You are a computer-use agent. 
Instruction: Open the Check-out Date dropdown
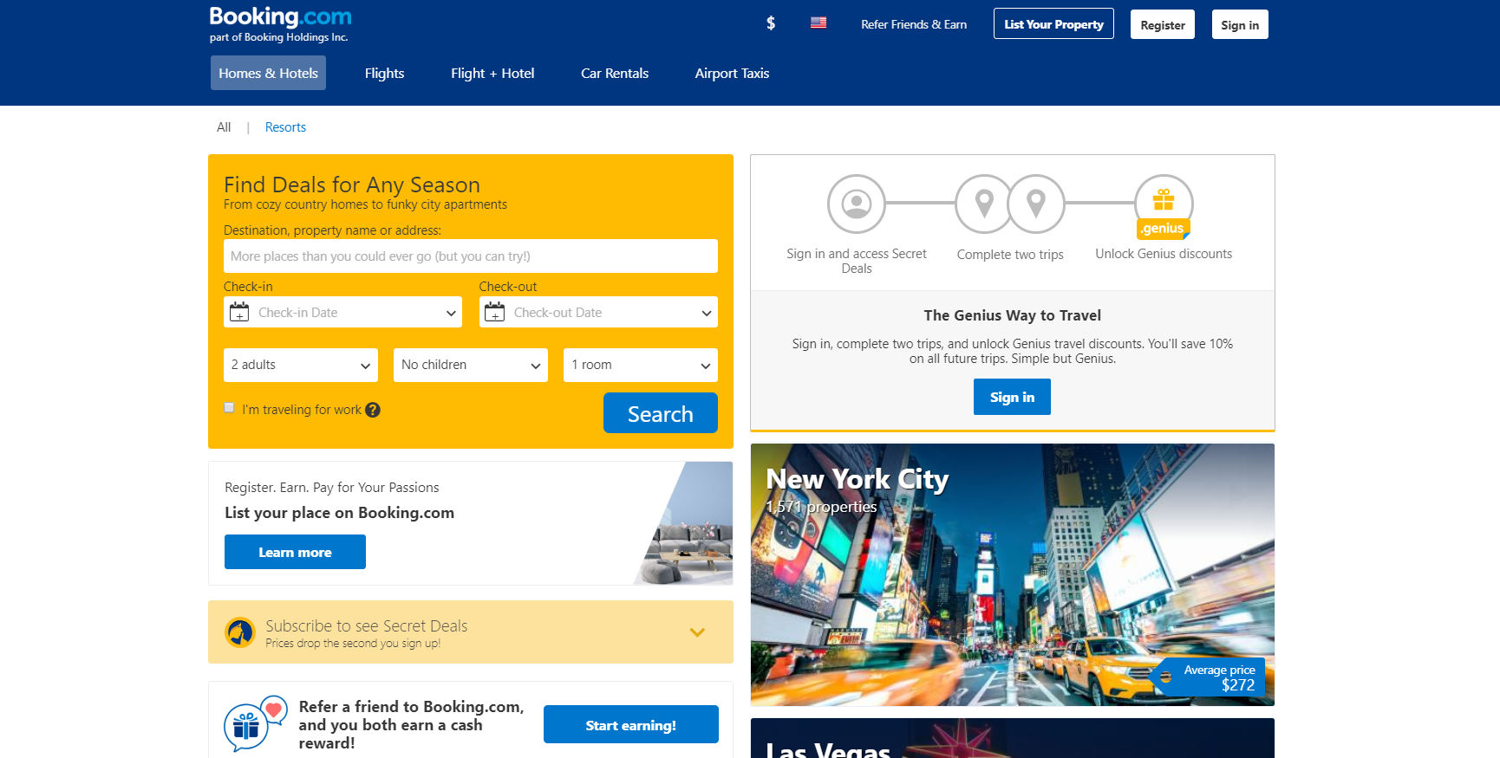598,312
